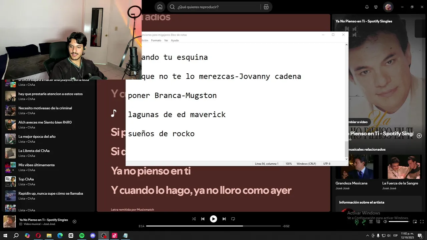Open the Friend Activity icon
Screen dimensions: 427x240
376,7
